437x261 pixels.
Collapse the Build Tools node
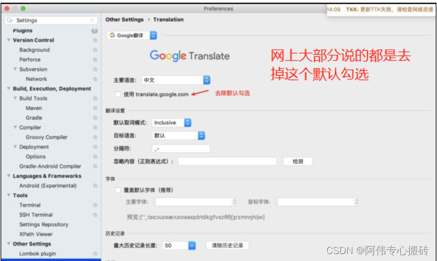15,98
